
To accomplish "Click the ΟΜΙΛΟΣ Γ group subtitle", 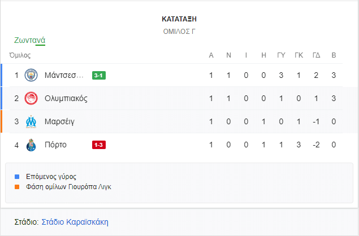I will pyautogui.click(x=179, y=32).
